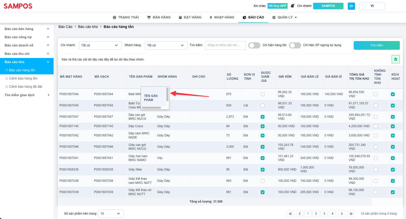Screen dimensions: 406x219
Task: Click the SAMPOS branch button
Action: (x=328, y=6)
